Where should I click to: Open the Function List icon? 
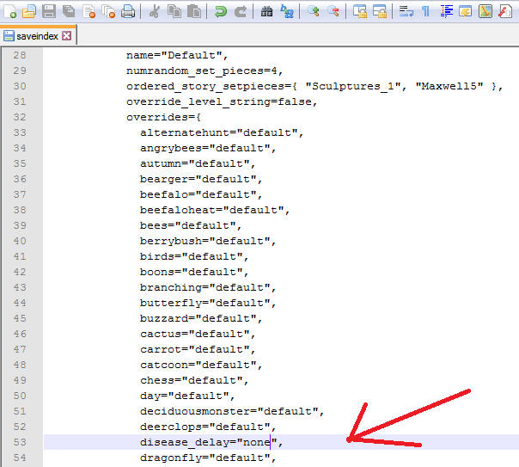(x=505, y=11)
